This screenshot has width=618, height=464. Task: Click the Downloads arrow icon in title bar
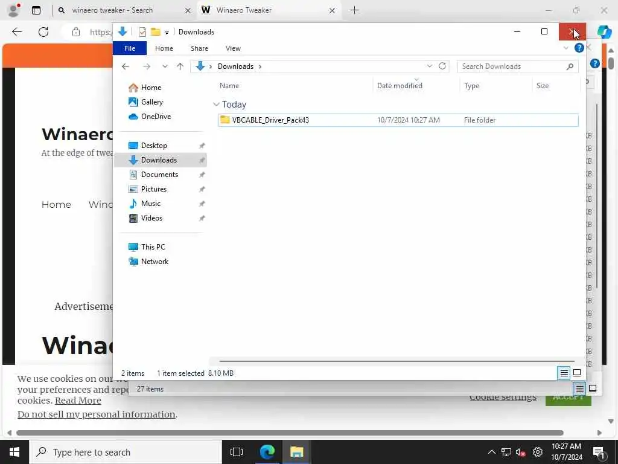[x=122, y=31]
